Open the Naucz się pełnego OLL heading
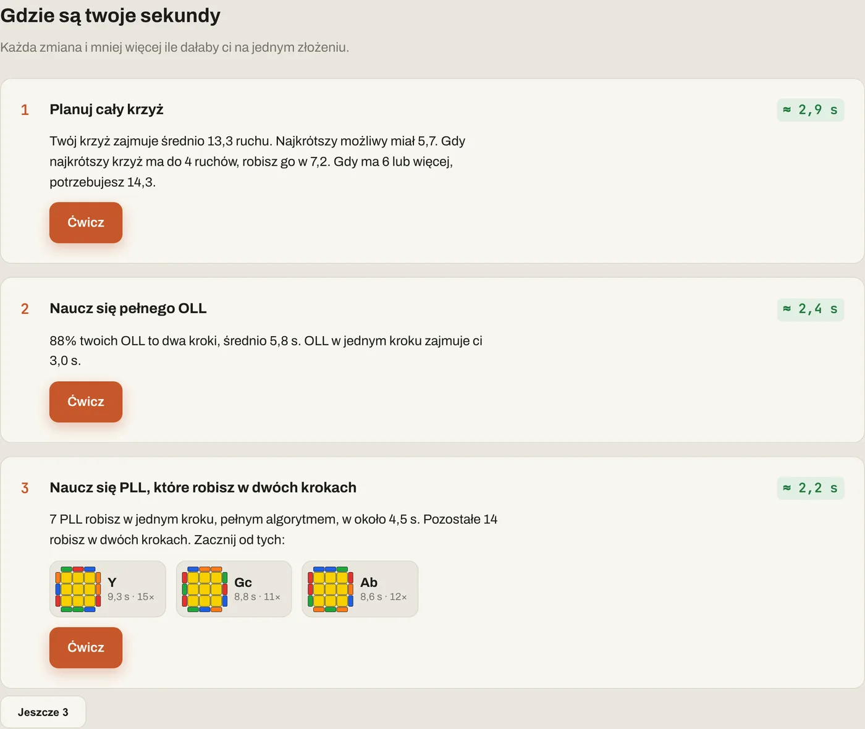Screen dimensions: 865x729 128,308
